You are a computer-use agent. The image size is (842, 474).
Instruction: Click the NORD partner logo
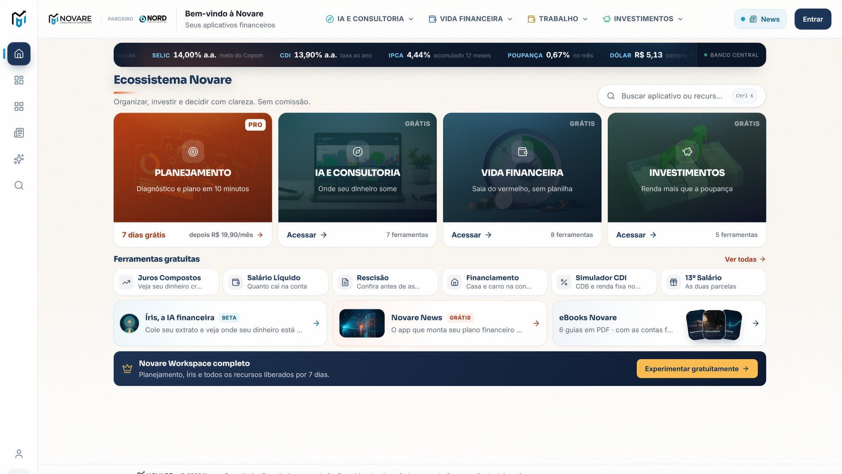pos(153,19)
